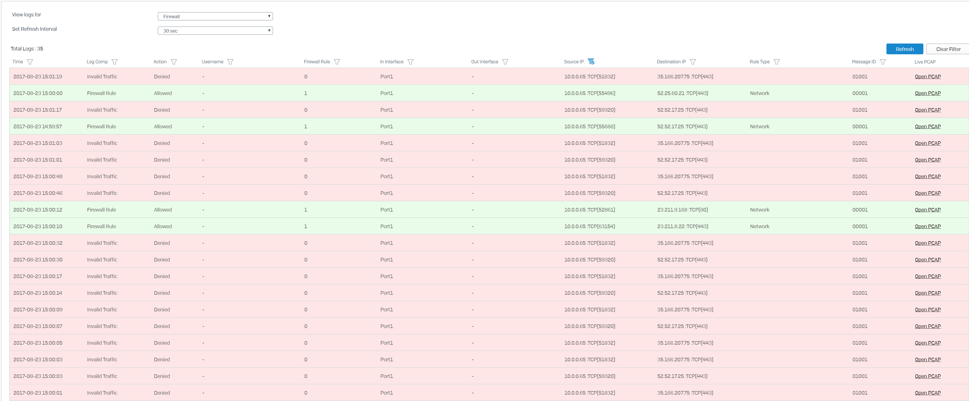Open the Log Comp column filter

115,62
